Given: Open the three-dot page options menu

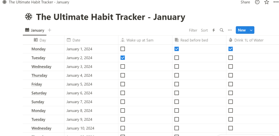Looking at the screenshot, I should click(276, 2).
